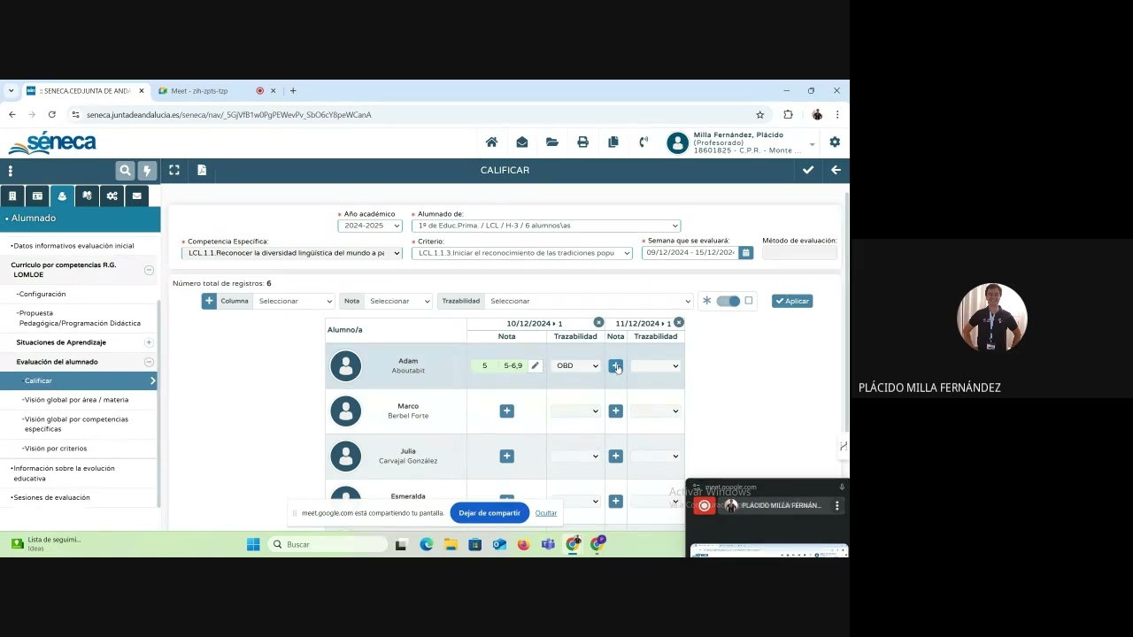This screenshot has height=637, width=1133.
Task: Switch to the ID card sidebar tab
Action: point(37,196)
